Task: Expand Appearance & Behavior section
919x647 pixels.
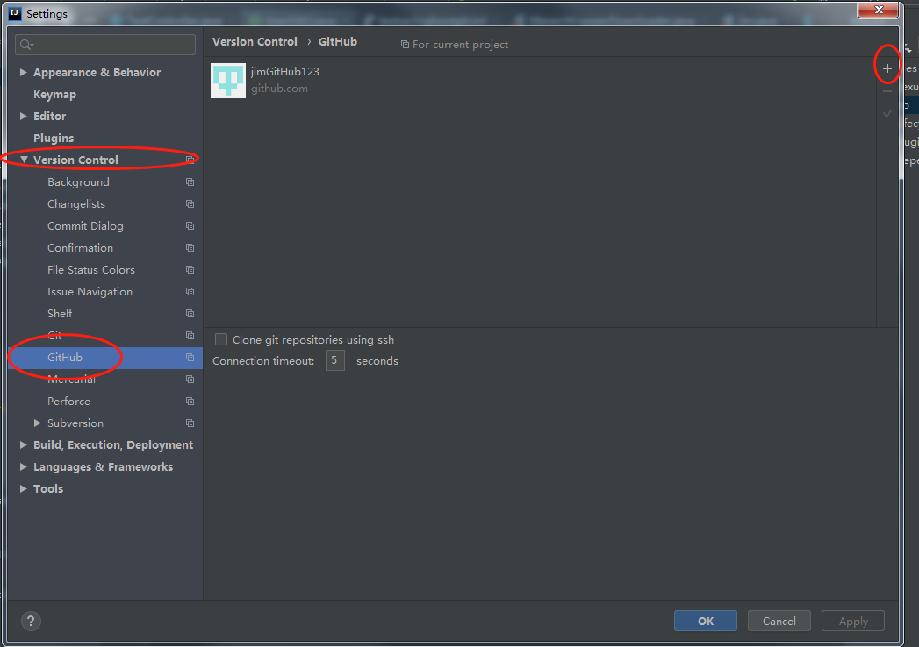Action: (24, 72)
